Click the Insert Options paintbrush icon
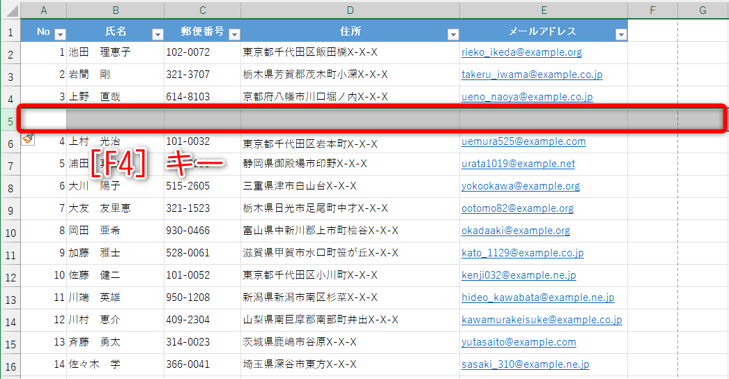Image resolution: width=729 pixels, height=379 pixels. [29, 138]
